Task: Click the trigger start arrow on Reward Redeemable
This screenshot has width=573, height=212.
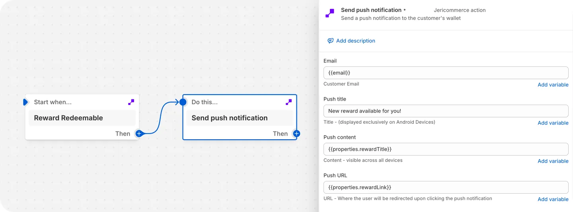Action: click(x=26, y=102)
